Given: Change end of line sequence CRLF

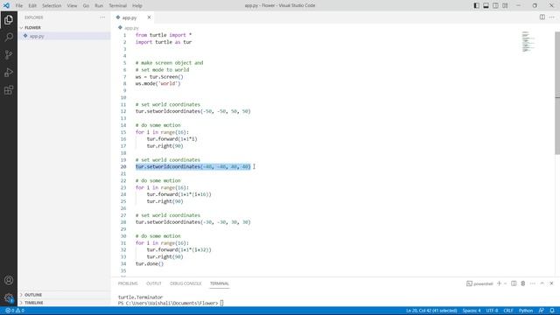Looking at the screenshot, I should [x=508, y=311].
